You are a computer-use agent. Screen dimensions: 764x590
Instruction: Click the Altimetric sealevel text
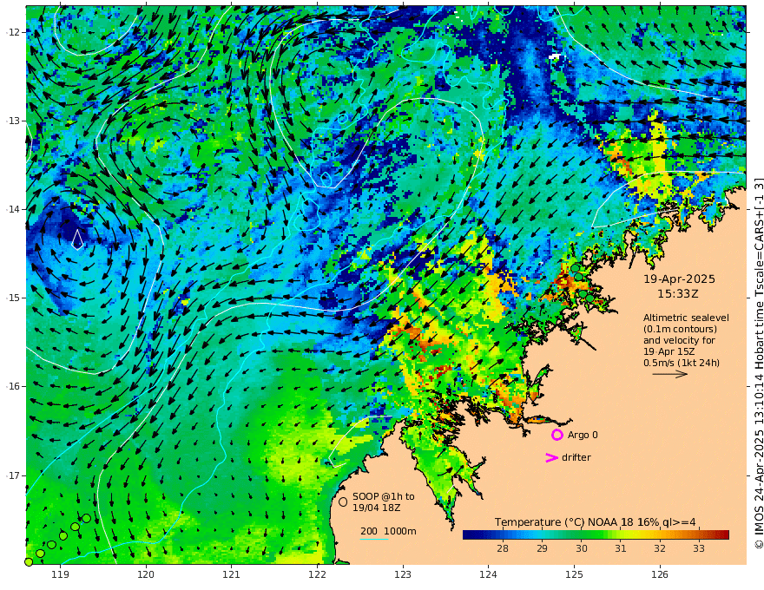click(x=686, y=318)
